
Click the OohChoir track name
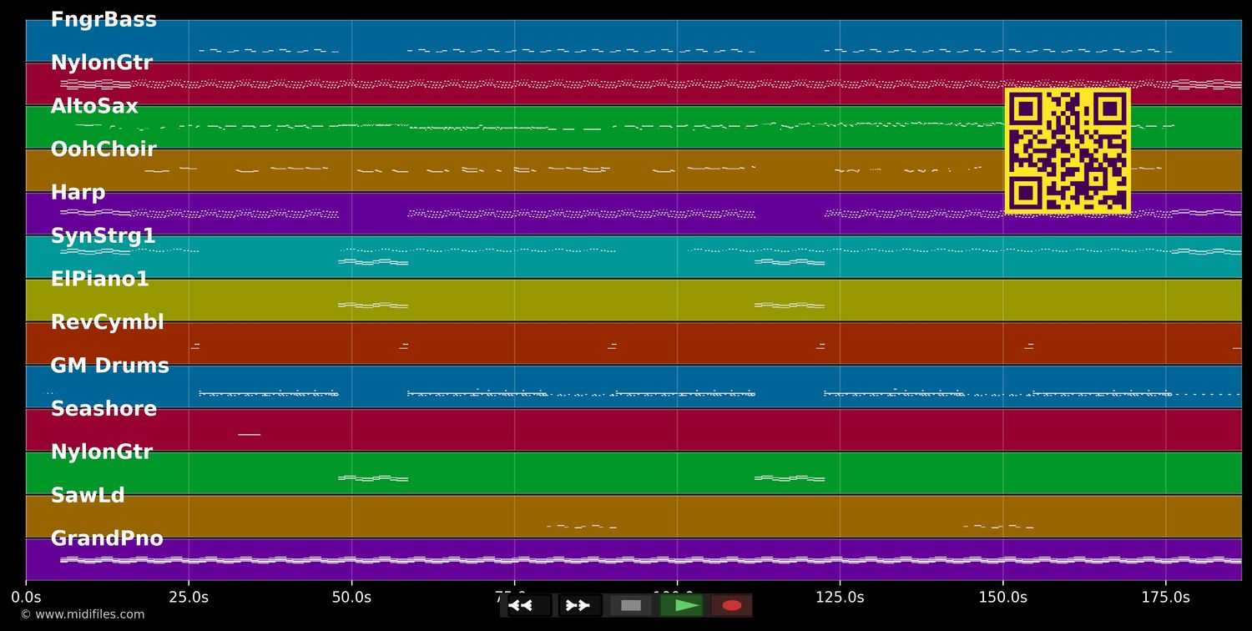pyautogui.click(x=103, y=150)
